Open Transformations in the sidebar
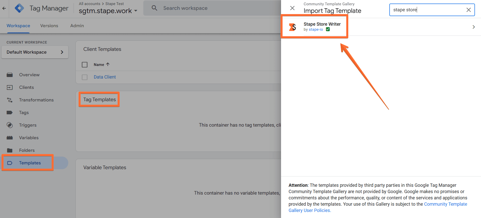Viewport: 481px width, 218px height. (x=36, y=100)
